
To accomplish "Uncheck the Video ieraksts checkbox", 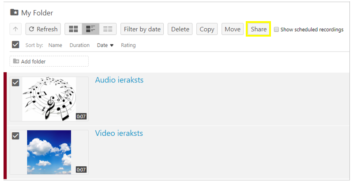I will [x=15, y=135].
